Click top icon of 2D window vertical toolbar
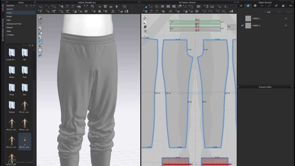Viewport: 295px width, 166px height. pos(145,18)
